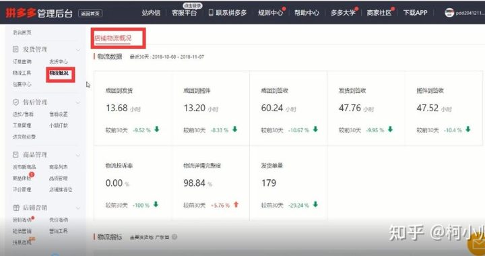Click the -29.24 % change figure
The width and height of the screenshot is (485, 256).
click(x=298, y=205)
